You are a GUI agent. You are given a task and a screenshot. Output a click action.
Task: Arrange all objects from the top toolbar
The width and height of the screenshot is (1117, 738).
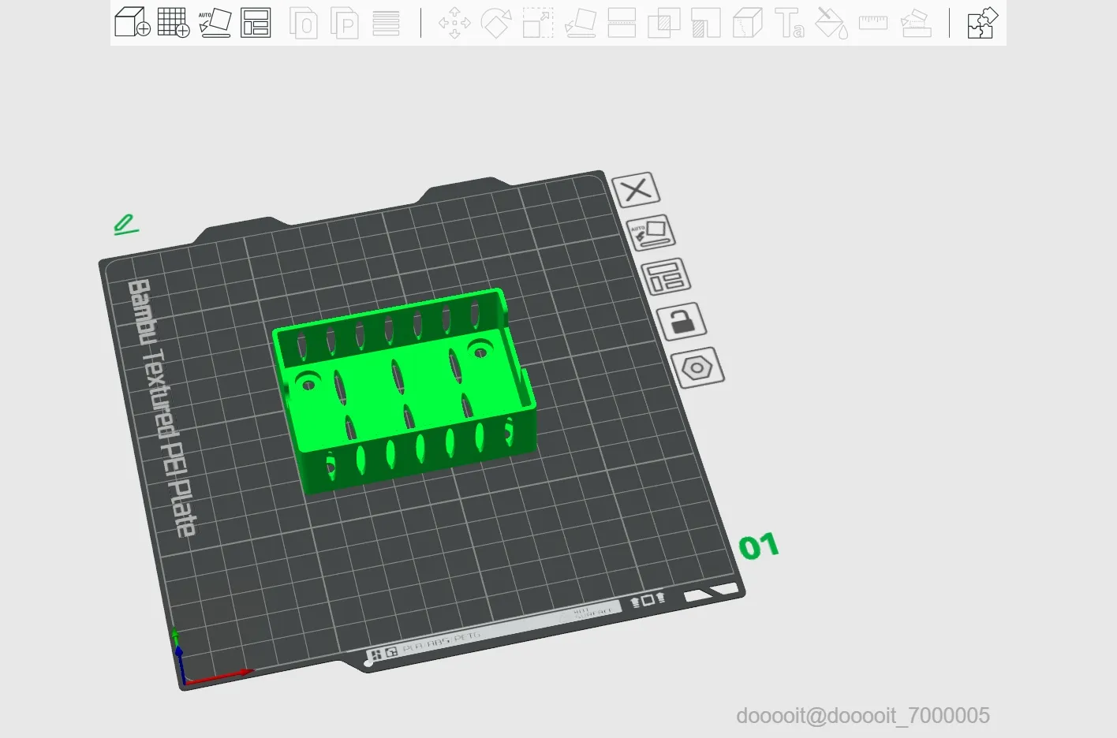tap(256, 23)
